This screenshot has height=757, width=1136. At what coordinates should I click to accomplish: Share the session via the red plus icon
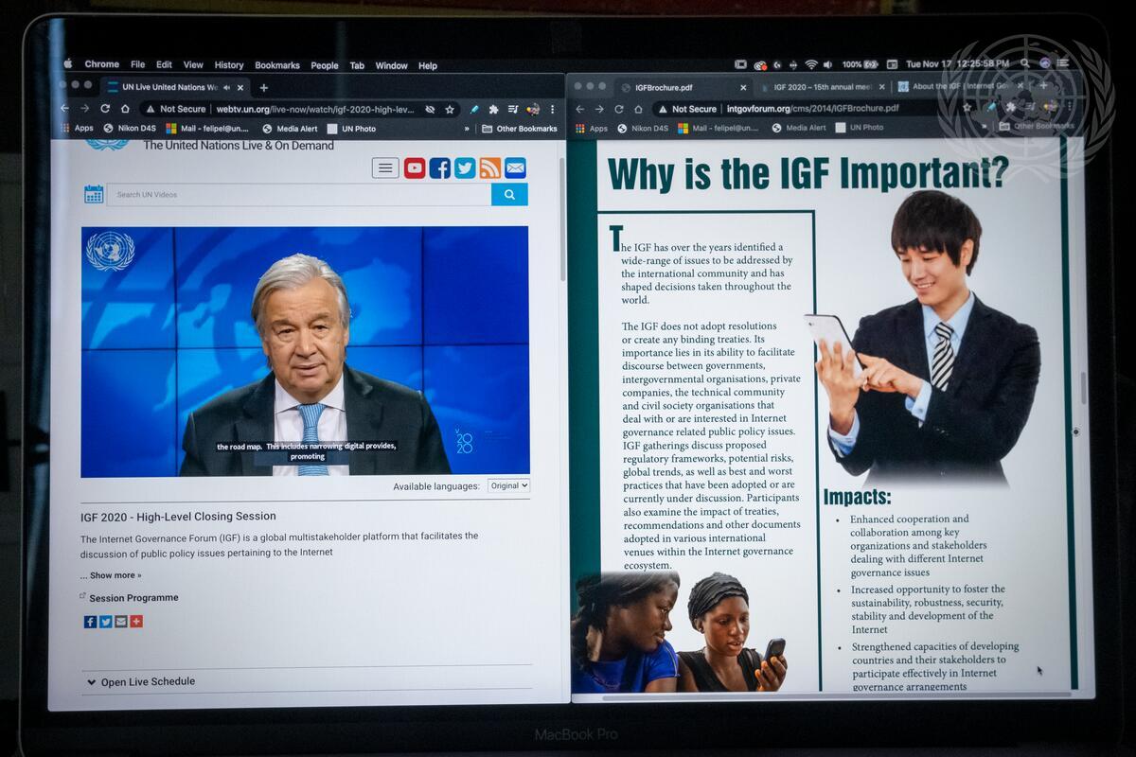[136, 622]
